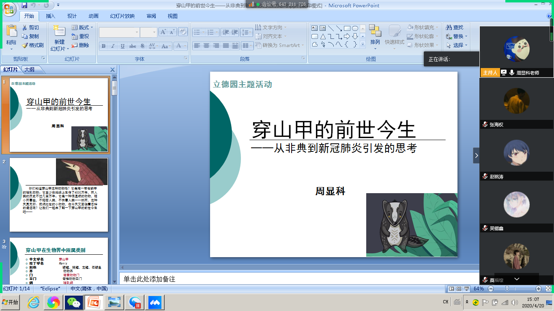
Task: Select slide 2 thumbnail with pangolin image
Action: point(59,194)
